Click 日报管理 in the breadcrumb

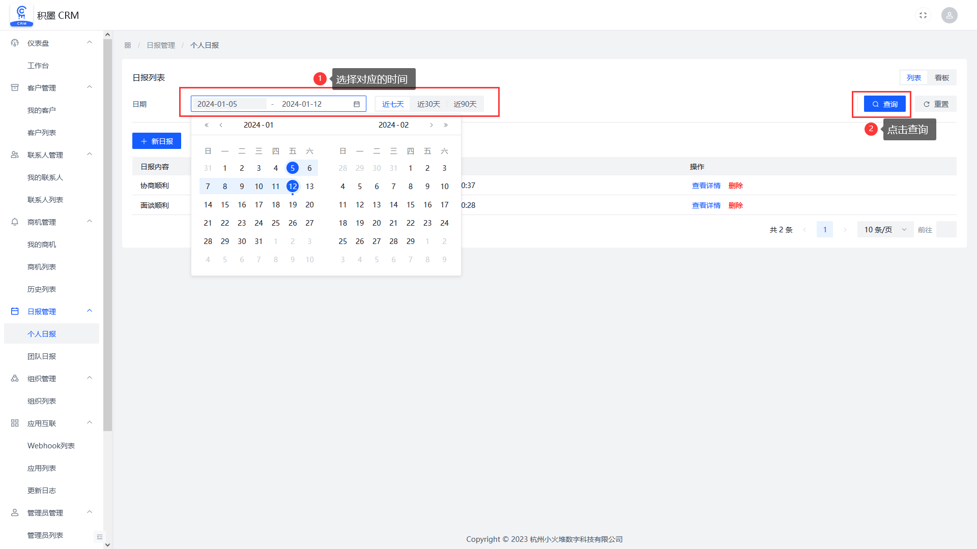tap(161, 45)
